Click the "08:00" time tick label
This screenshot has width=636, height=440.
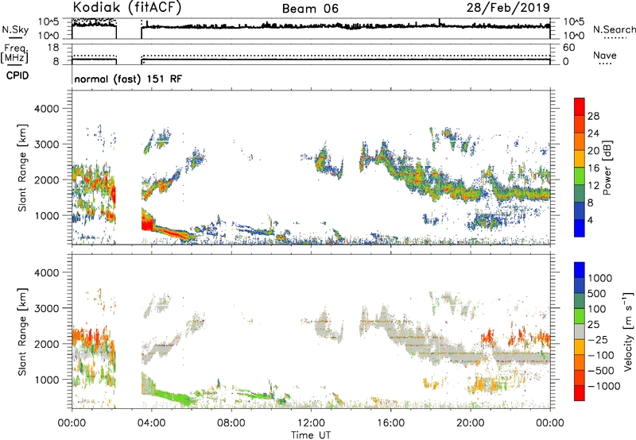(231, 423)
